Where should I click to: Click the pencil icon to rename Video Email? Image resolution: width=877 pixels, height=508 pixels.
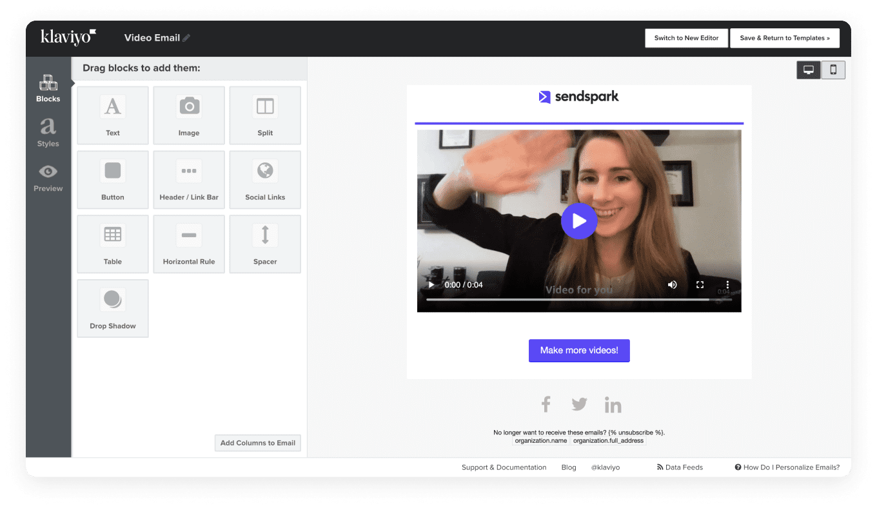click(x=186, y=38)
